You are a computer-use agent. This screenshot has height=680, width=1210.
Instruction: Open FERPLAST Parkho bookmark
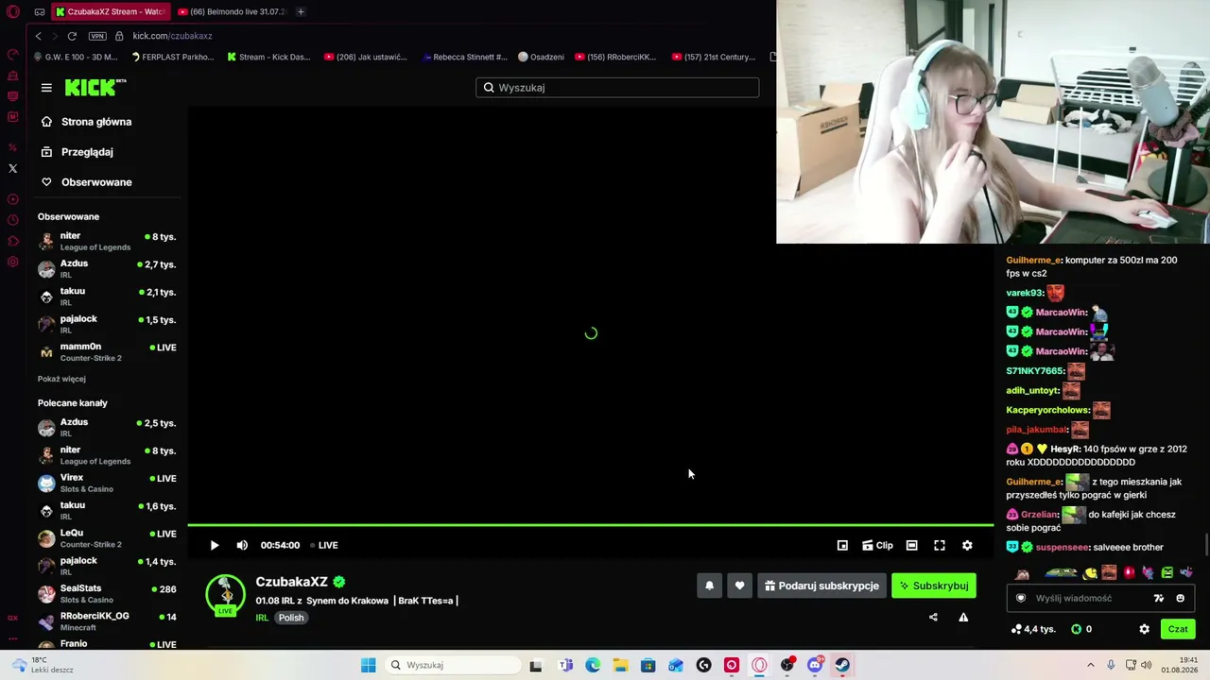(171, 57)
